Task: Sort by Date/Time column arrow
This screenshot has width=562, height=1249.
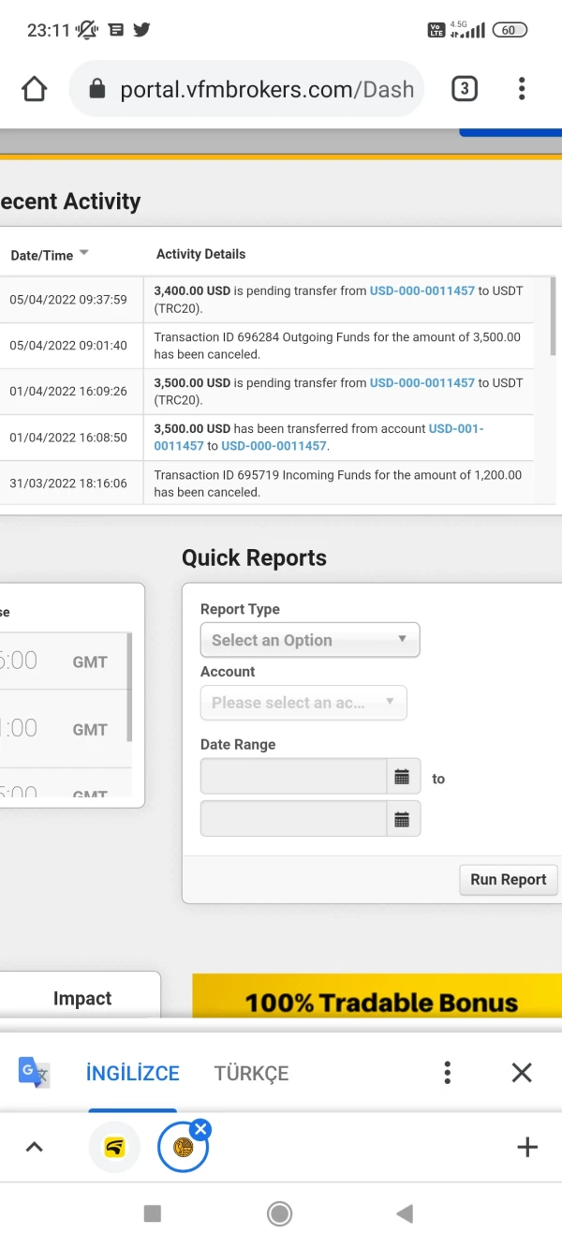Action: pos(83,254)
